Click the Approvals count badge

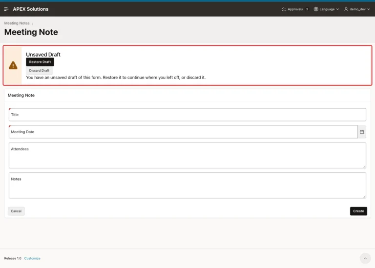pyautogui.click(x=307, y=9)
